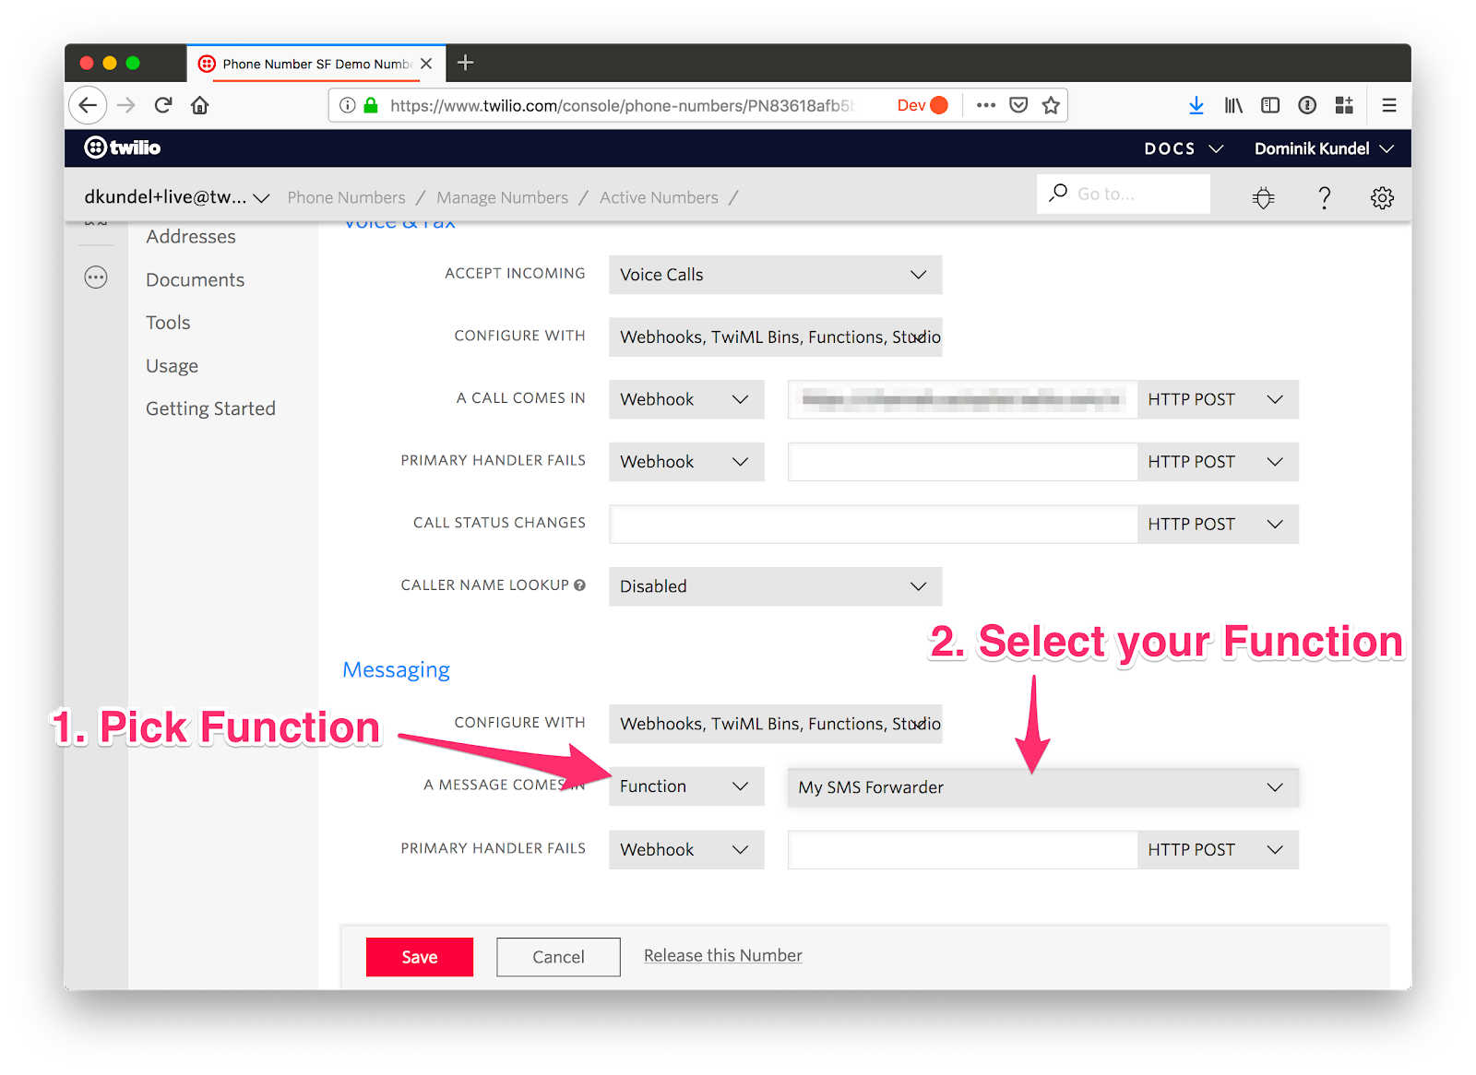1476x1075 pixels.
Task: Save page to Pocket icon
Action: (1018, 105)
